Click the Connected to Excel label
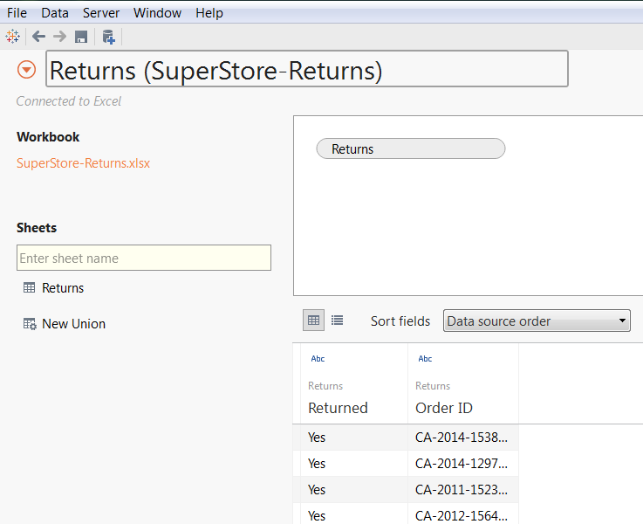 pyautogui.click(x=69, y=101)
